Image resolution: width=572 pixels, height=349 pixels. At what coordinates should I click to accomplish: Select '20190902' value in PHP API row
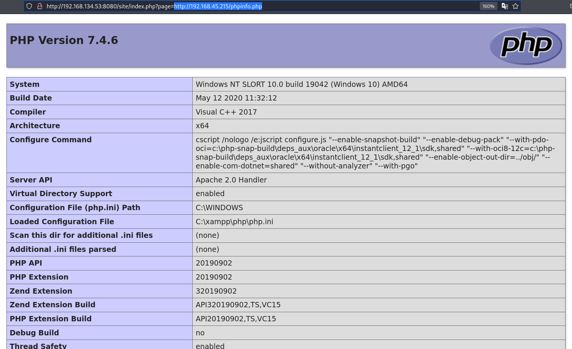pyautogui.click(x=214, y=263)
